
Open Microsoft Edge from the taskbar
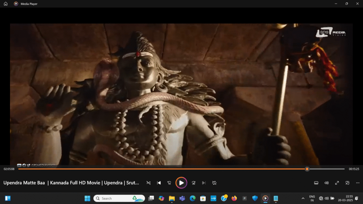point(192,198)
